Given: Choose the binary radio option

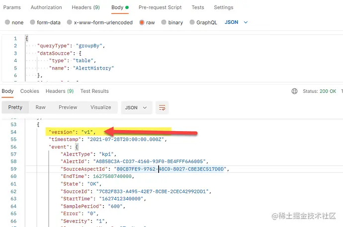Looking at the screenshot, I should pyautogui.click(x=164, y=22).
